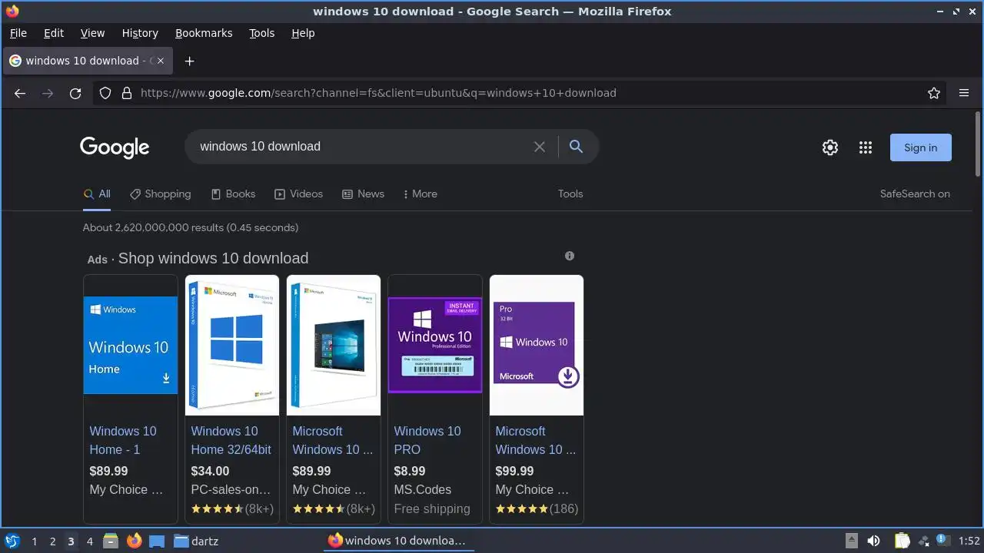Screen dimensions: 984x553
Task: Open the volume speaker icon in the tray
Action: coord(873,541)
